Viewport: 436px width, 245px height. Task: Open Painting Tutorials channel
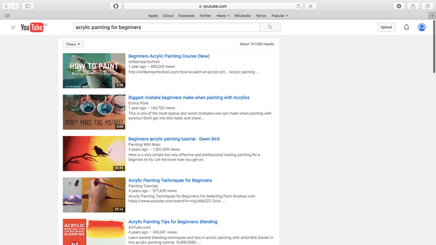pos(143,186)
